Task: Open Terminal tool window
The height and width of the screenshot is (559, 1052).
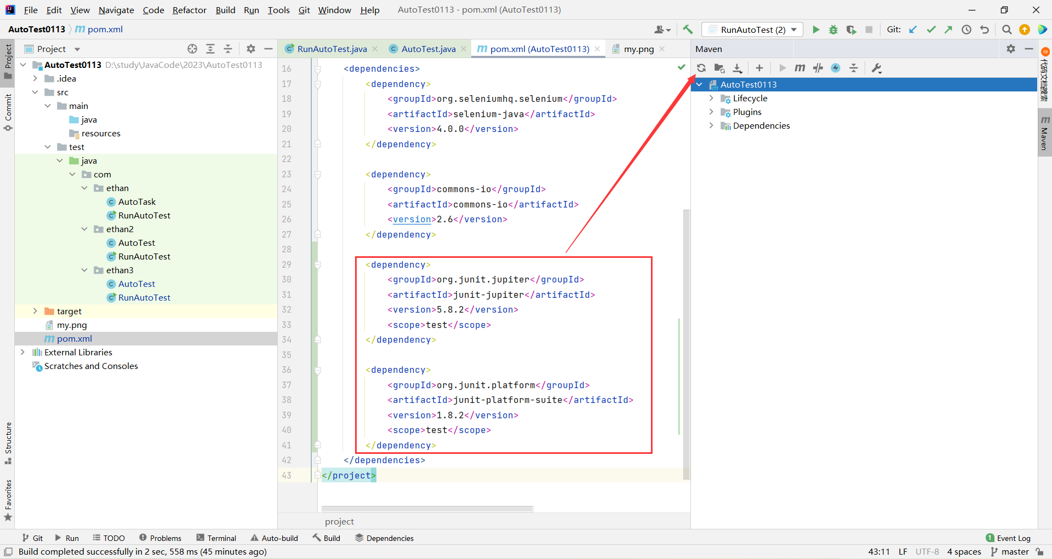Action: coord(216,538)
